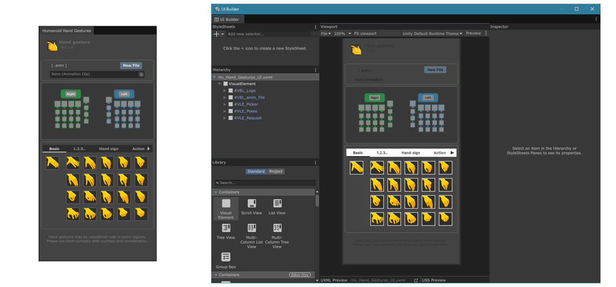Open the UXML Preview pop-out icon

tap(416, 280)
